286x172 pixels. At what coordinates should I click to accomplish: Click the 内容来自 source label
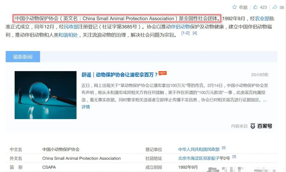click(x=239, y=126)
